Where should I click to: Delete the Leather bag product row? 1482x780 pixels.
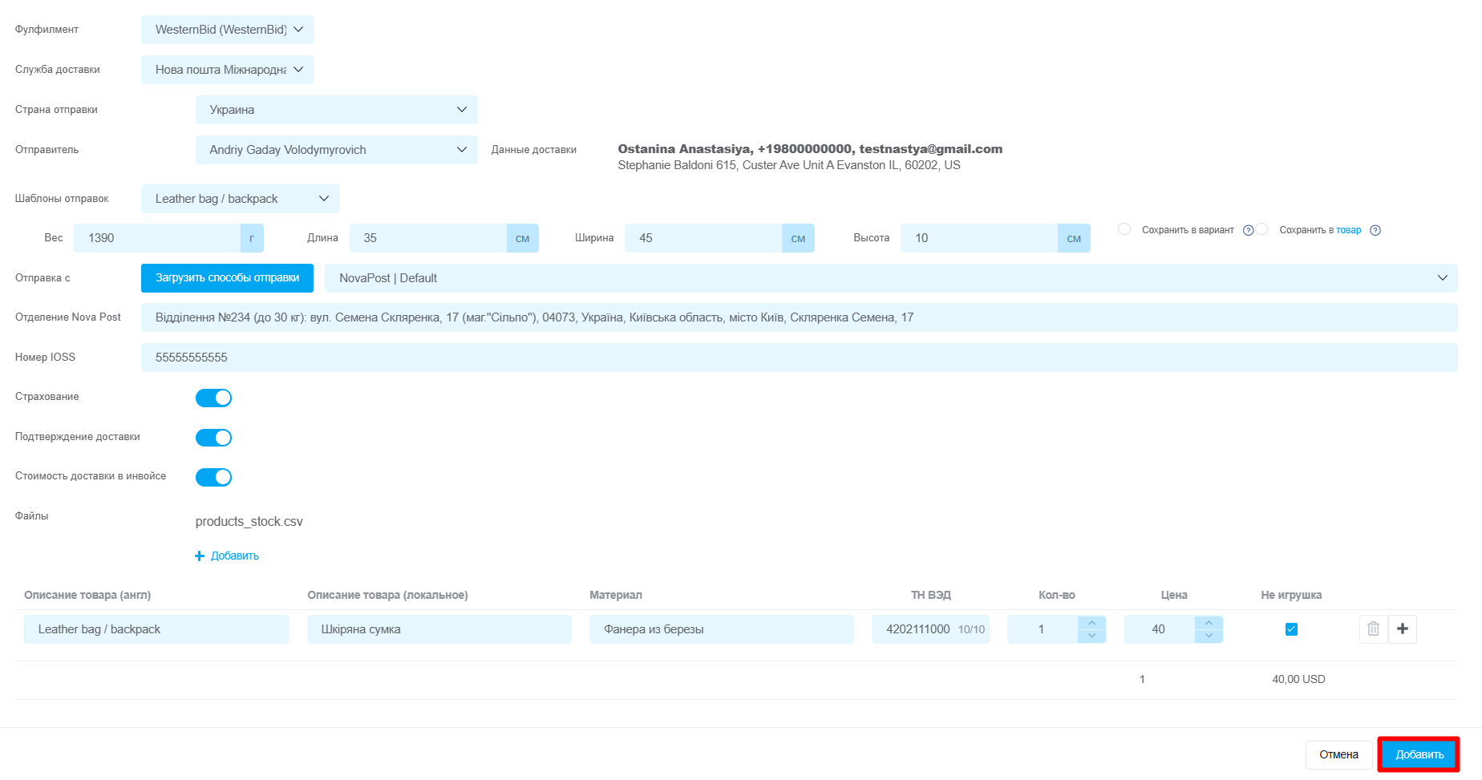1373,629
